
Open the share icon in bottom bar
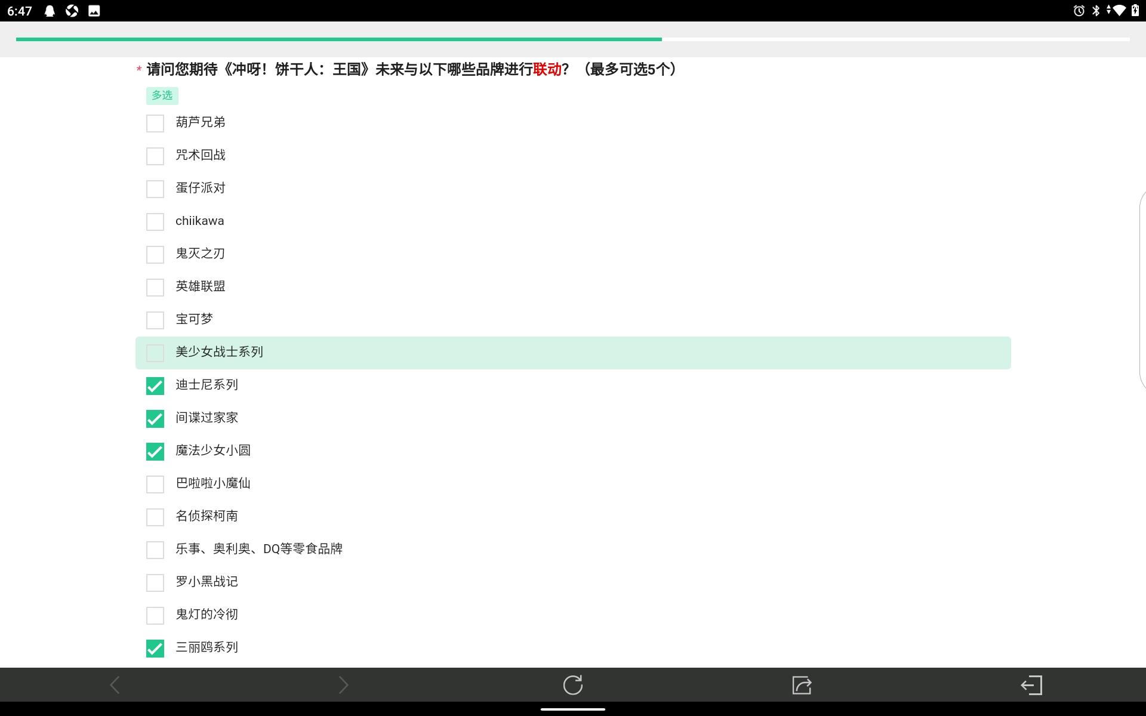(x=802, y=685)
